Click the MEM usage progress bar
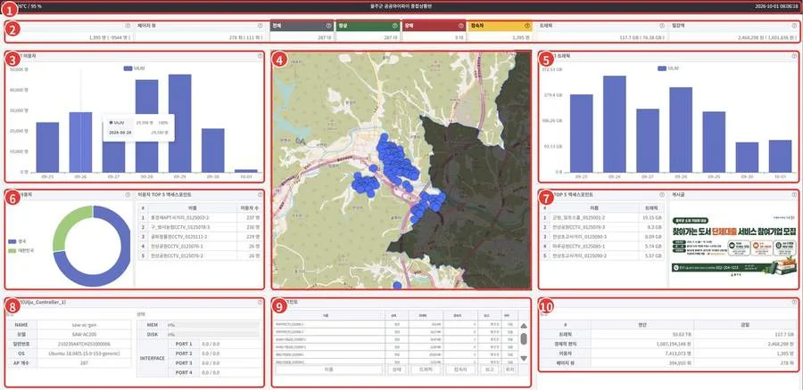This screenshot has height=390, width=803. 212,325
